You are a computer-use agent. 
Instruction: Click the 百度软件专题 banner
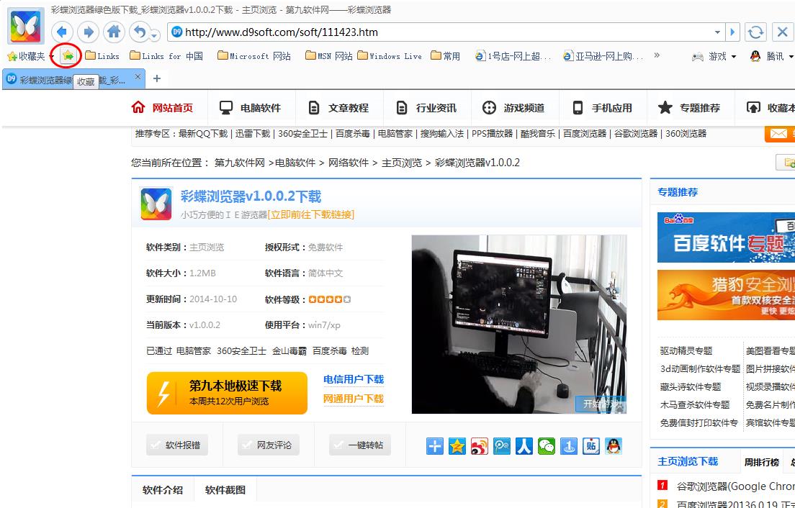(726, 237)
